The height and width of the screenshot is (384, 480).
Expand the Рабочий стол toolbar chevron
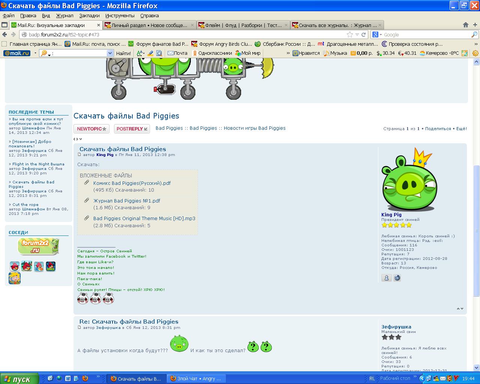[415, 376]
